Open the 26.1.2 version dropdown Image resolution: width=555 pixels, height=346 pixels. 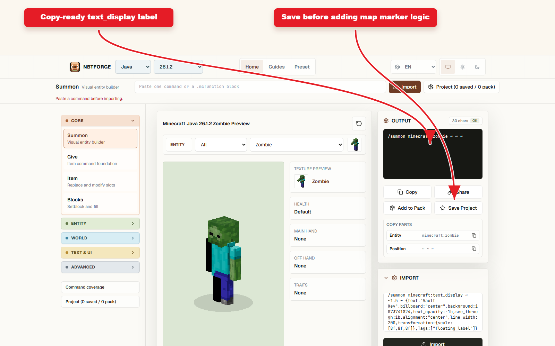point(178,67)
